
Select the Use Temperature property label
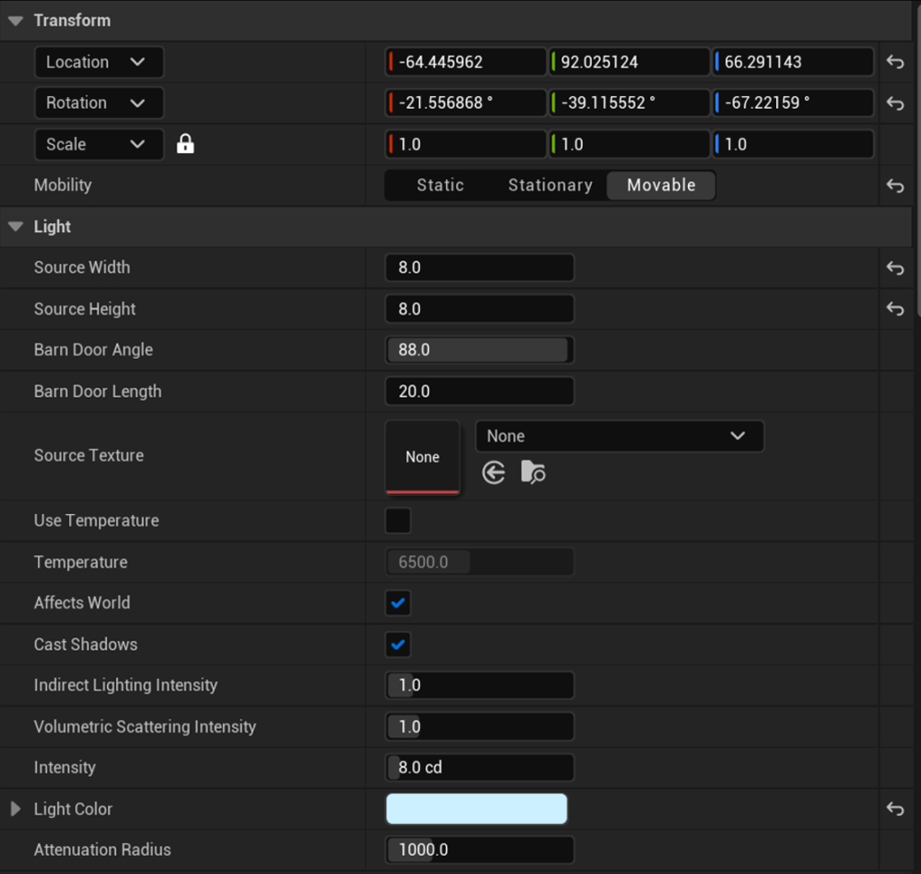point(96,520)
